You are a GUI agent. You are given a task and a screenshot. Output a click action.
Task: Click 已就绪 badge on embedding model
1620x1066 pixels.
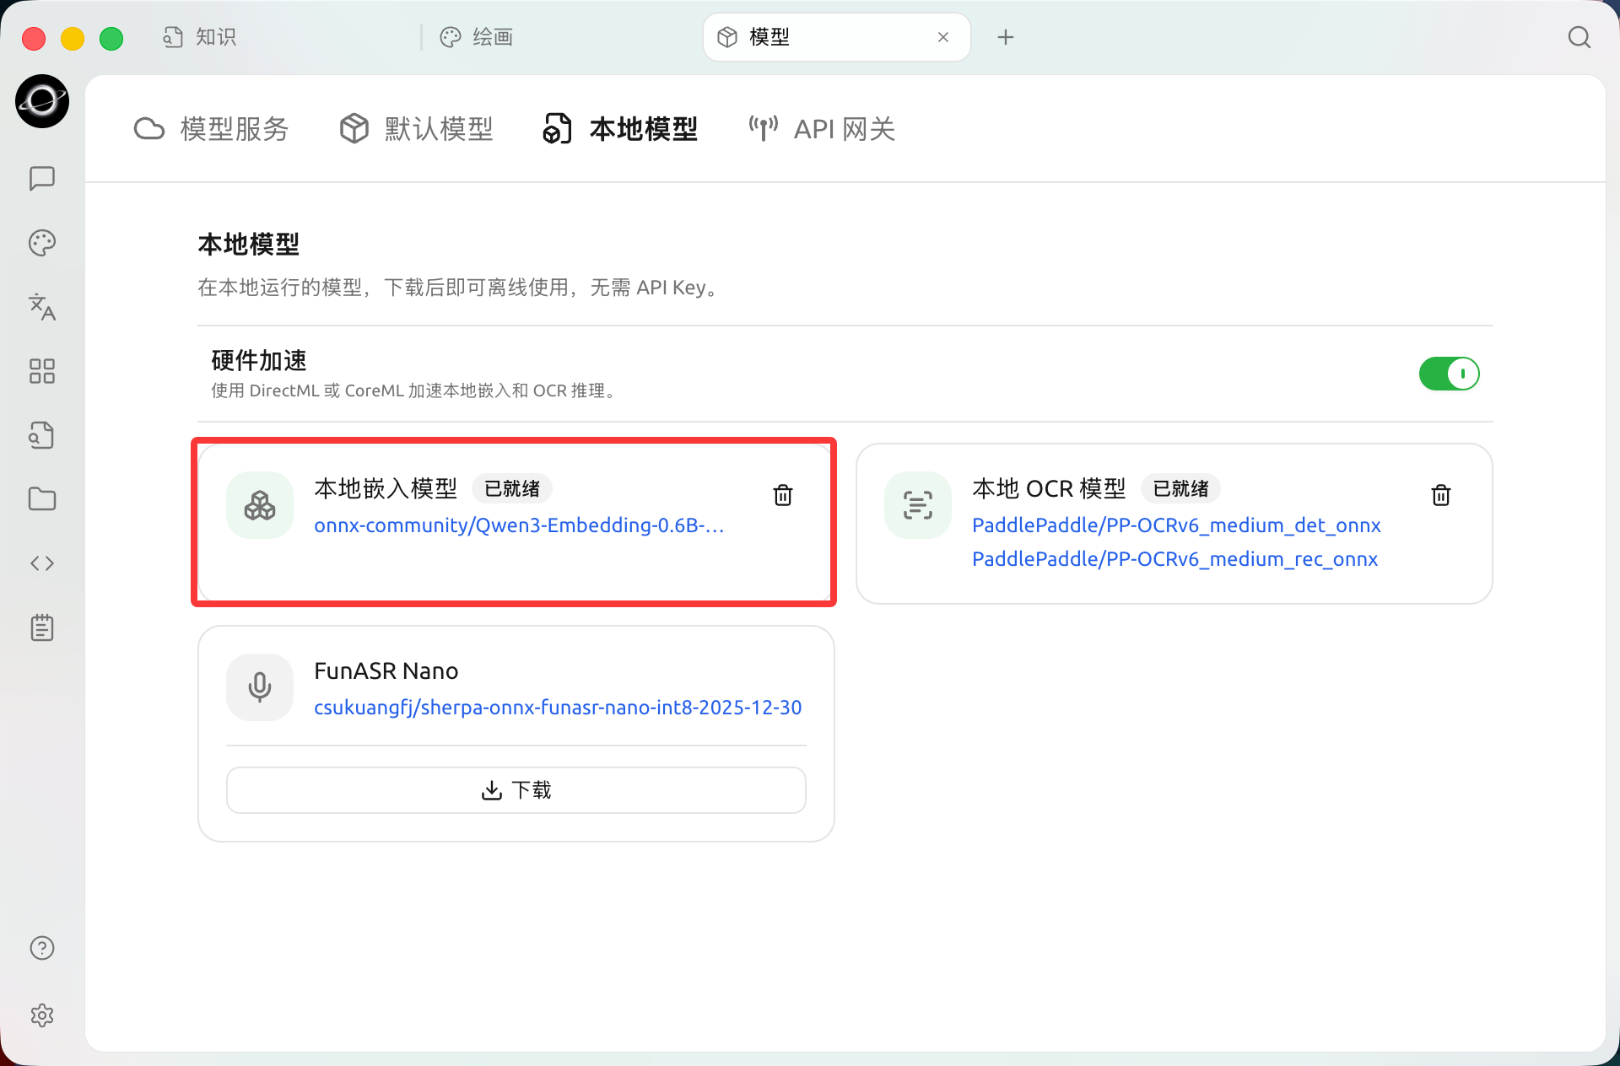pos(512,488)
